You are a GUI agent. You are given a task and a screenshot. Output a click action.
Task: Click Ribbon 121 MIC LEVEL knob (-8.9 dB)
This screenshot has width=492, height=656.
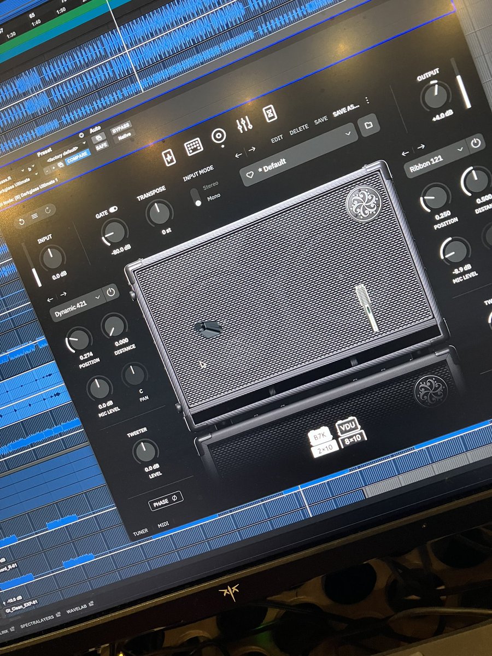[x=455, y=252]
